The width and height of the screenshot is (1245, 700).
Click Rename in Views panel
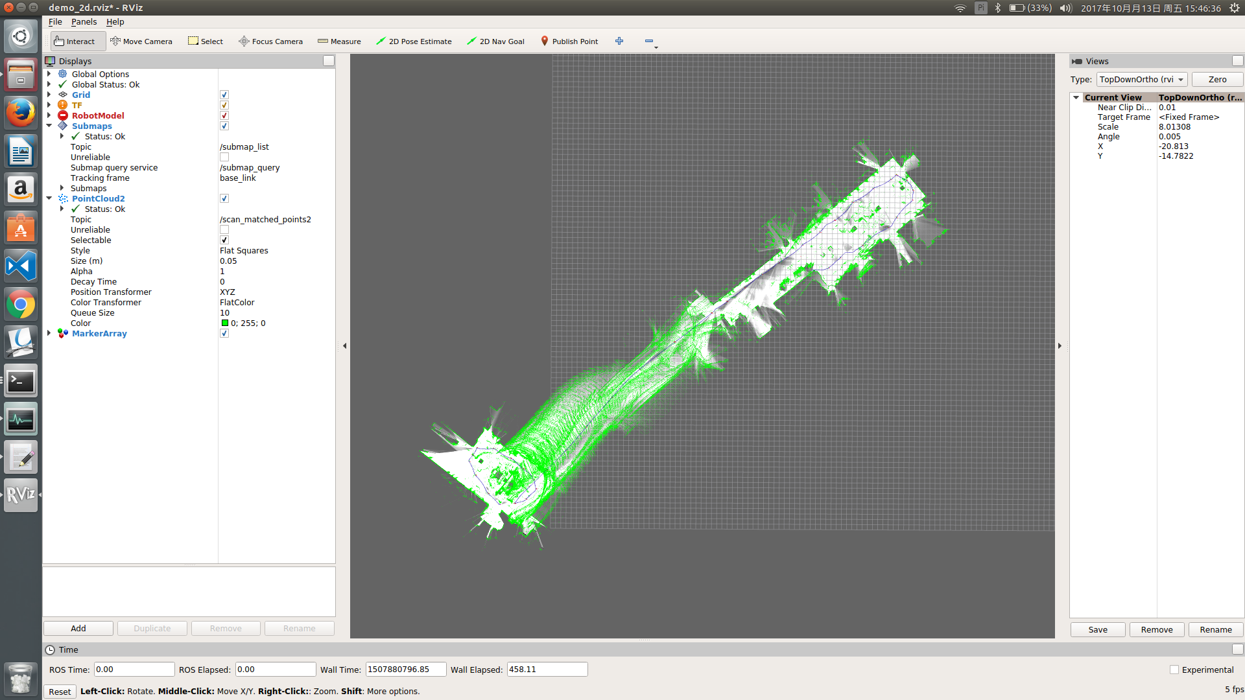[1216, 629]
